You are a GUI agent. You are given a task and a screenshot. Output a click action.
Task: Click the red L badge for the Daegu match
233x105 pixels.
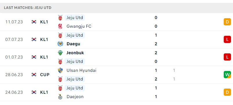point(227,40)
